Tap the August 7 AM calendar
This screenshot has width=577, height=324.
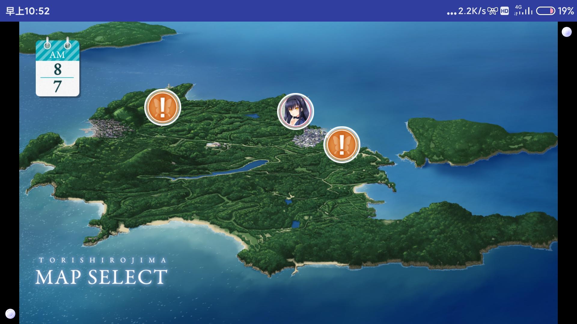57,67
